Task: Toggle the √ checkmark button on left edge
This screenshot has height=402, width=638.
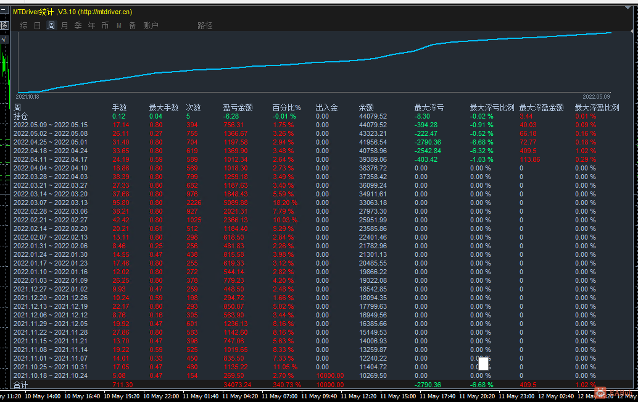Action: tap(4, 39)
